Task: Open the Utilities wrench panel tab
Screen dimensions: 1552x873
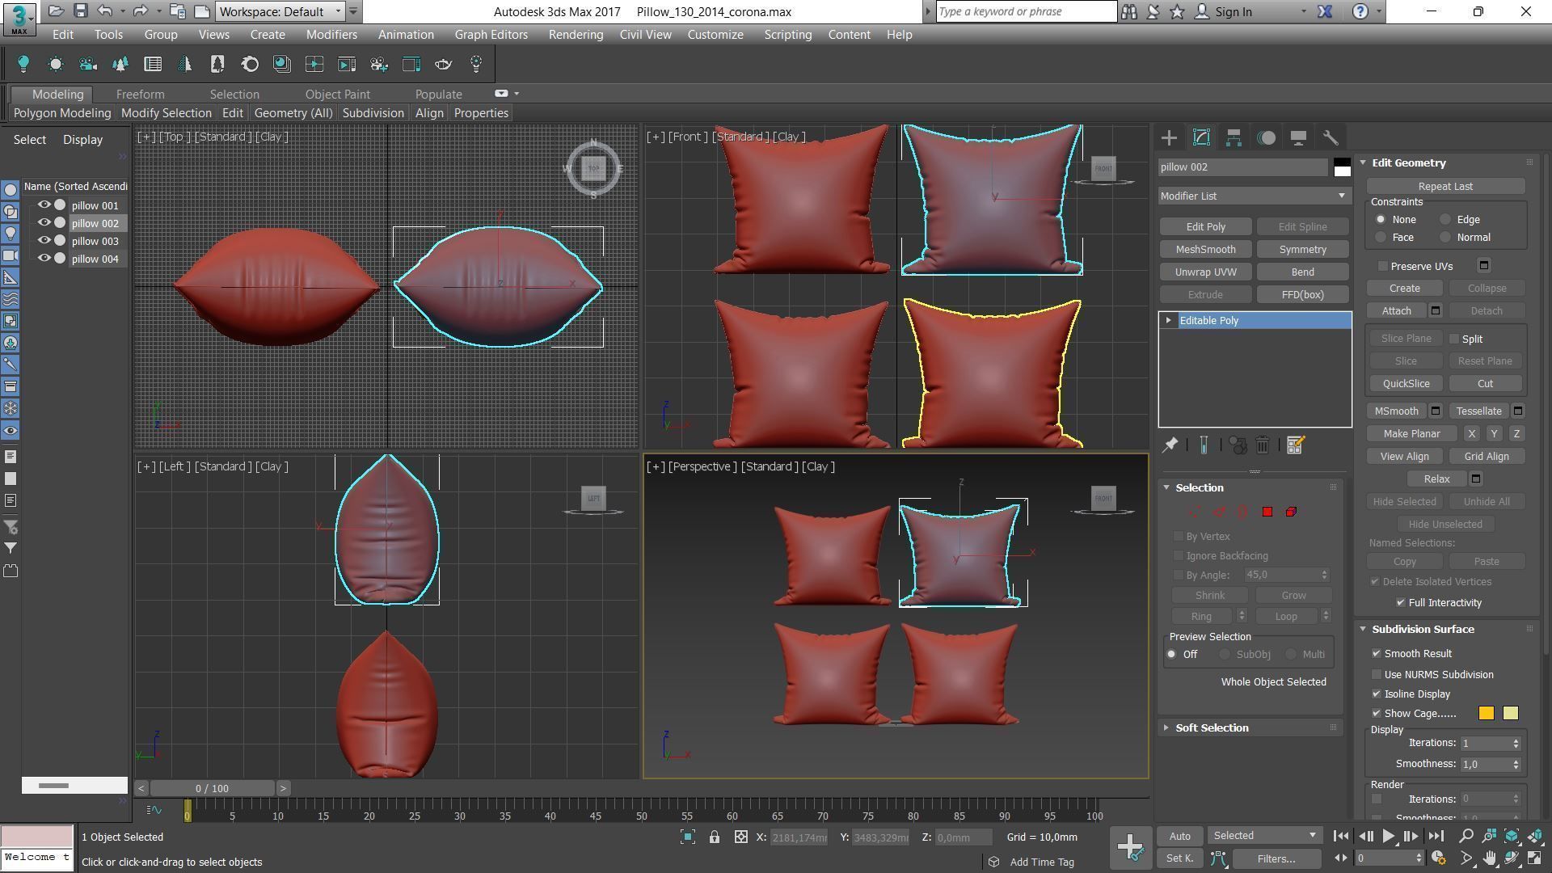Action: tap(1331, 138)
